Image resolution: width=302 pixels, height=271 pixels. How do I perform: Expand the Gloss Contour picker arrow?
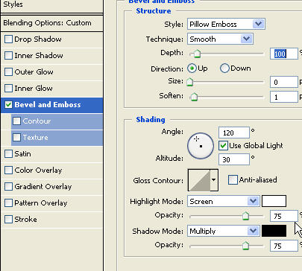(x=214, y=180)
